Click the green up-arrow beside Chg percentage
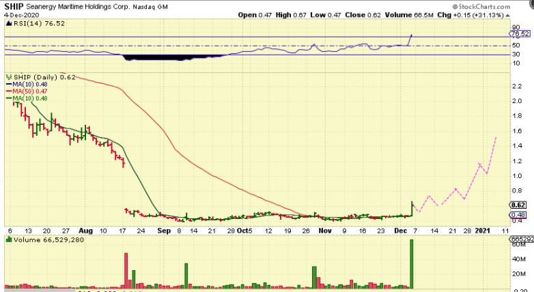Viewport: 534px width, 292px height. 508,15
